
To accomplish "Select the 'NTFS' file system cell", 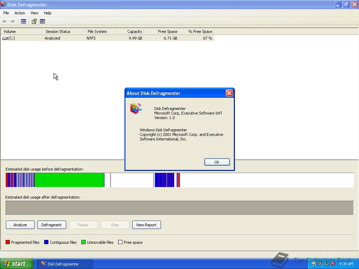I will click(x=91, y=38).
